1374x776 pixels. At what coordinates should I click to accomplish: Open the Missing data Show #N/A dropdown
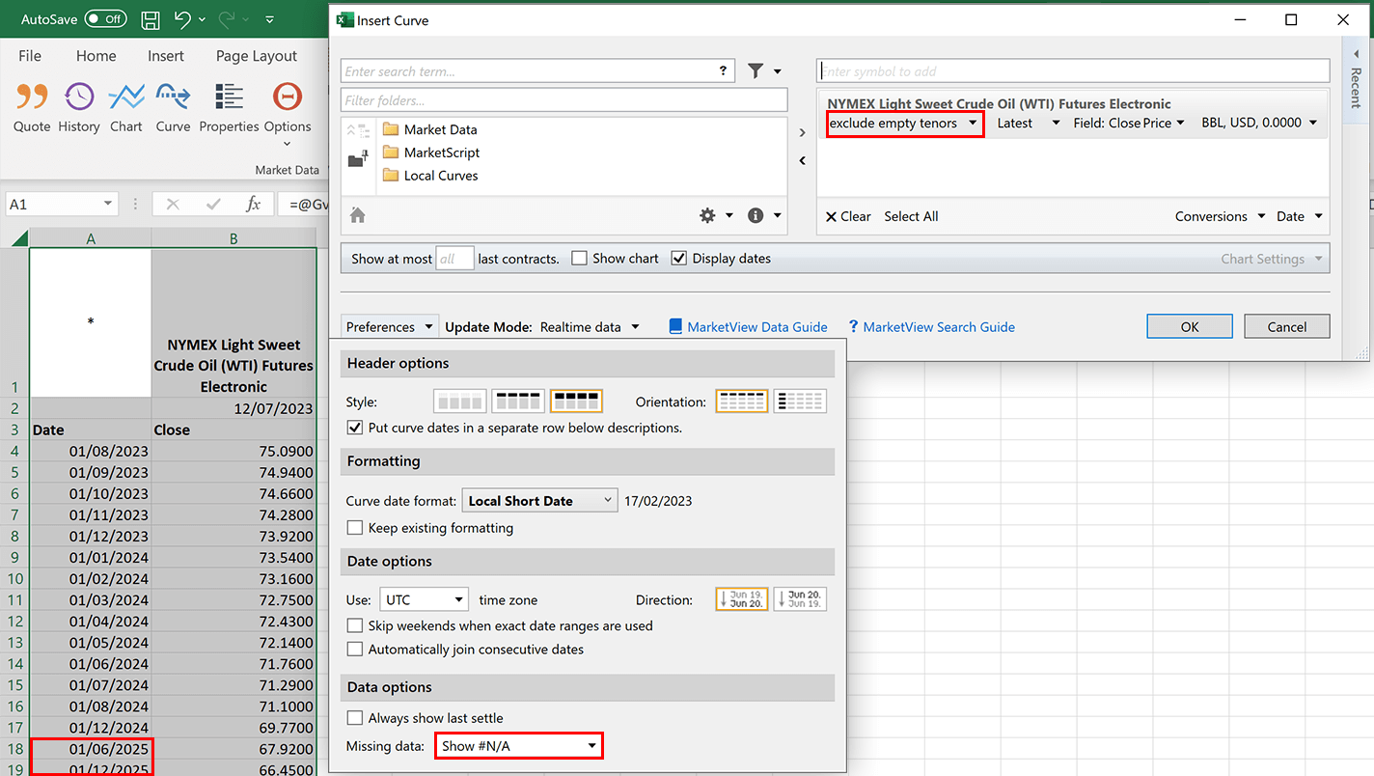(x=519, y=746)
